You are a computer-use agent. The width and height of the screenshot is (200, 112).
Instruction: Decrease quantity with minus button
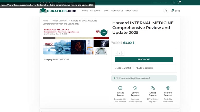coord(116,53)
